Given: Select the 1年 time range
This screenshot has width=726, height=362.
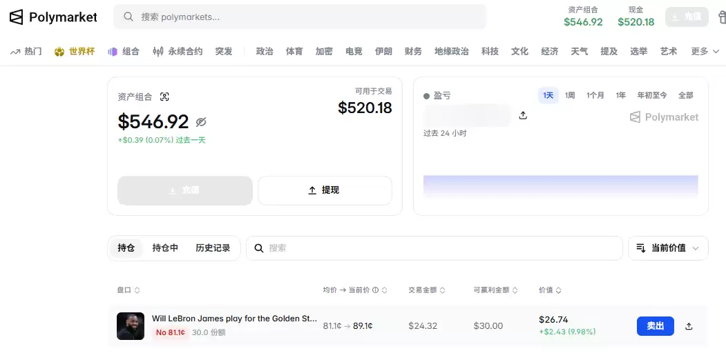Looking at the screenshot, I should (620, 95).
